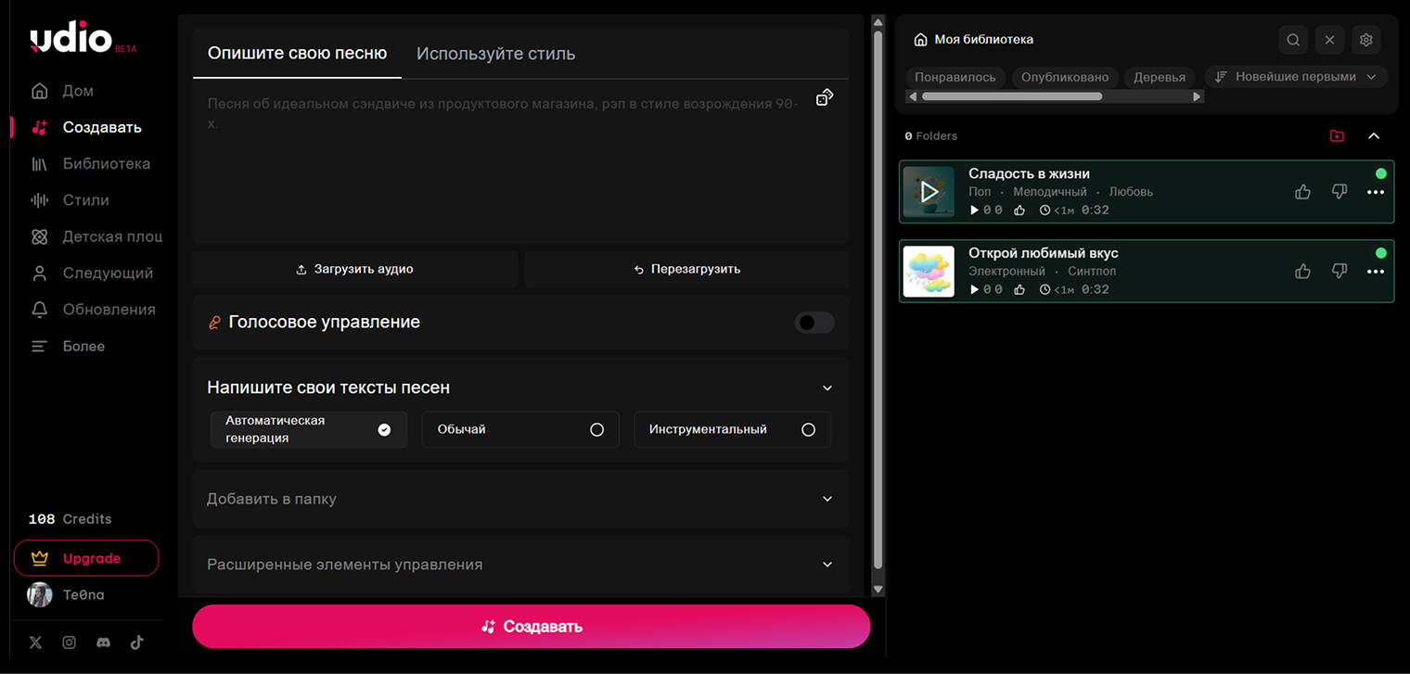Click the 108 Credits counter
The image size is (1410, 674).
(x=70, y=519)
